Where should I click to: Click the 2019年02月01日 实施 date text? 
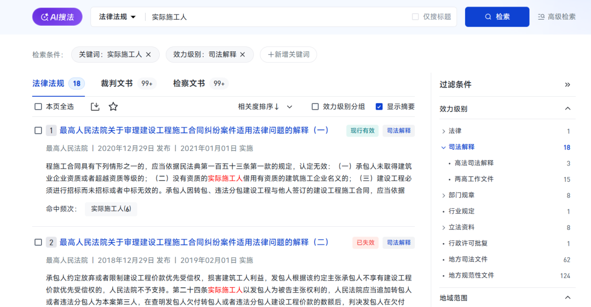coord(217,261)
